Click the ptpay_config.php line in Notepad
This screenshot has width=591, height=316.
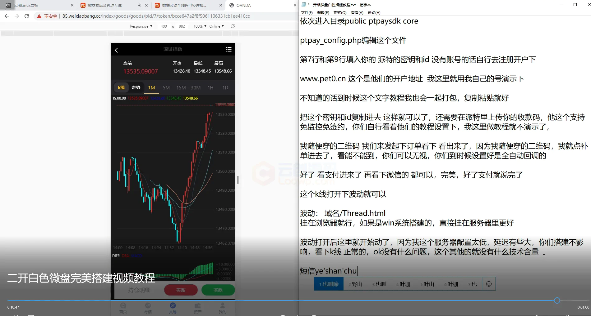coord(353,40)
